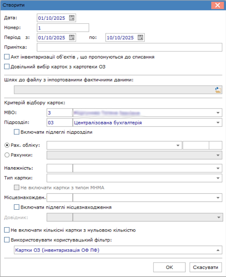
Task: Click the OK button
Action: [169, 267]
